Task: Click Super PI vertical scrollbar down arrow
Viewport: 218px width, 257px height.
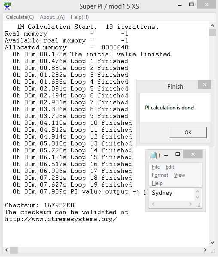Action: (212, 243)
